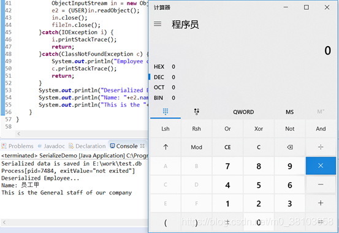Maximize the calculator window
Screen dimensions: 339x233
pos(307,7)
